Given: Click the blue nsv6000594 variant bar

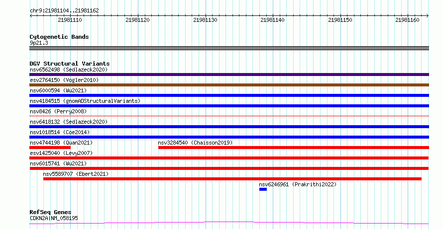Looking at the screenshot, I should pyautogui.click(x=229, y=95).
